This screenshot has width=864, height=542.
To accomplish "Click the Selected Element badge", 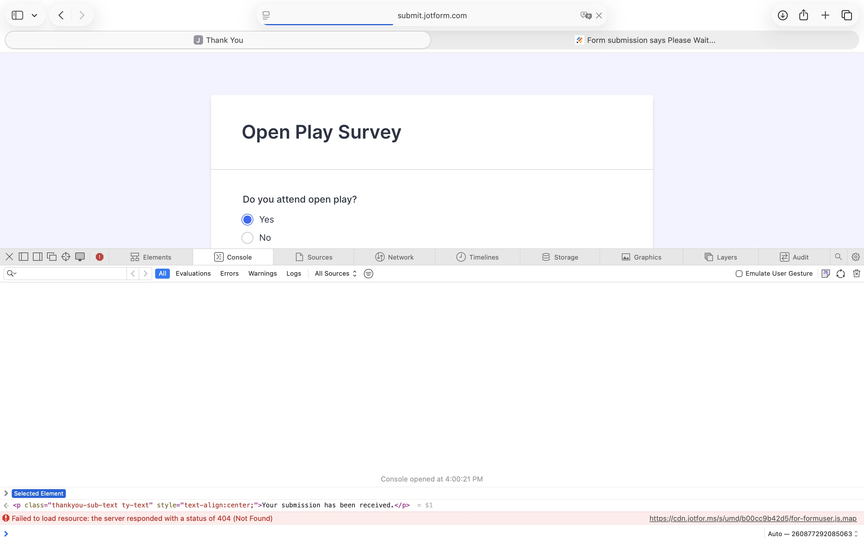I will (38, 493).
